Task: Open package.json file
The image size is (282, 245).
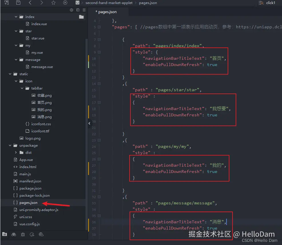Action: (x=30, y=188)
